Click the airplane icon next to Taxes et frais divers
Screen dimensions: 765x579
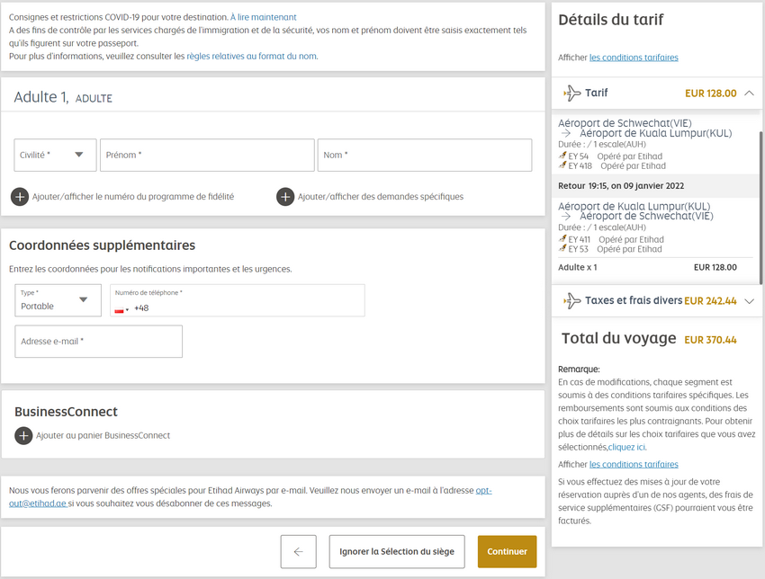571,301
